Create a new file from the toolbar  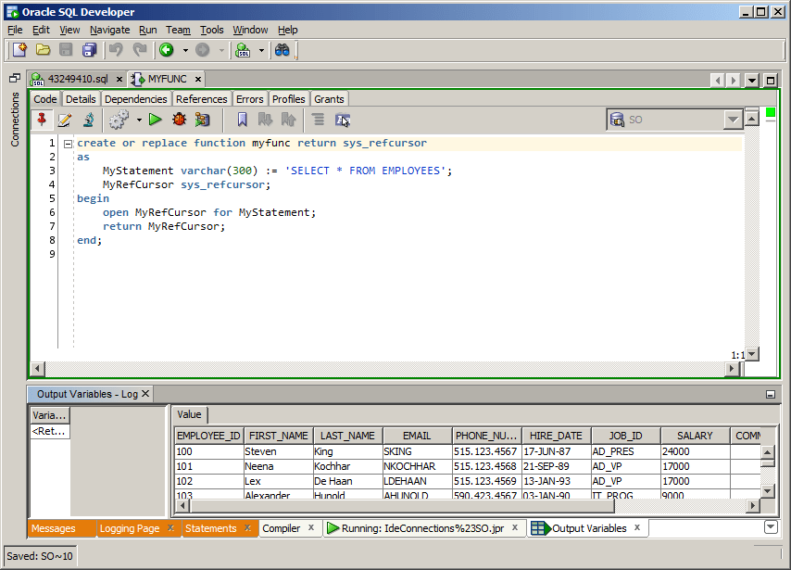(19, 49)
